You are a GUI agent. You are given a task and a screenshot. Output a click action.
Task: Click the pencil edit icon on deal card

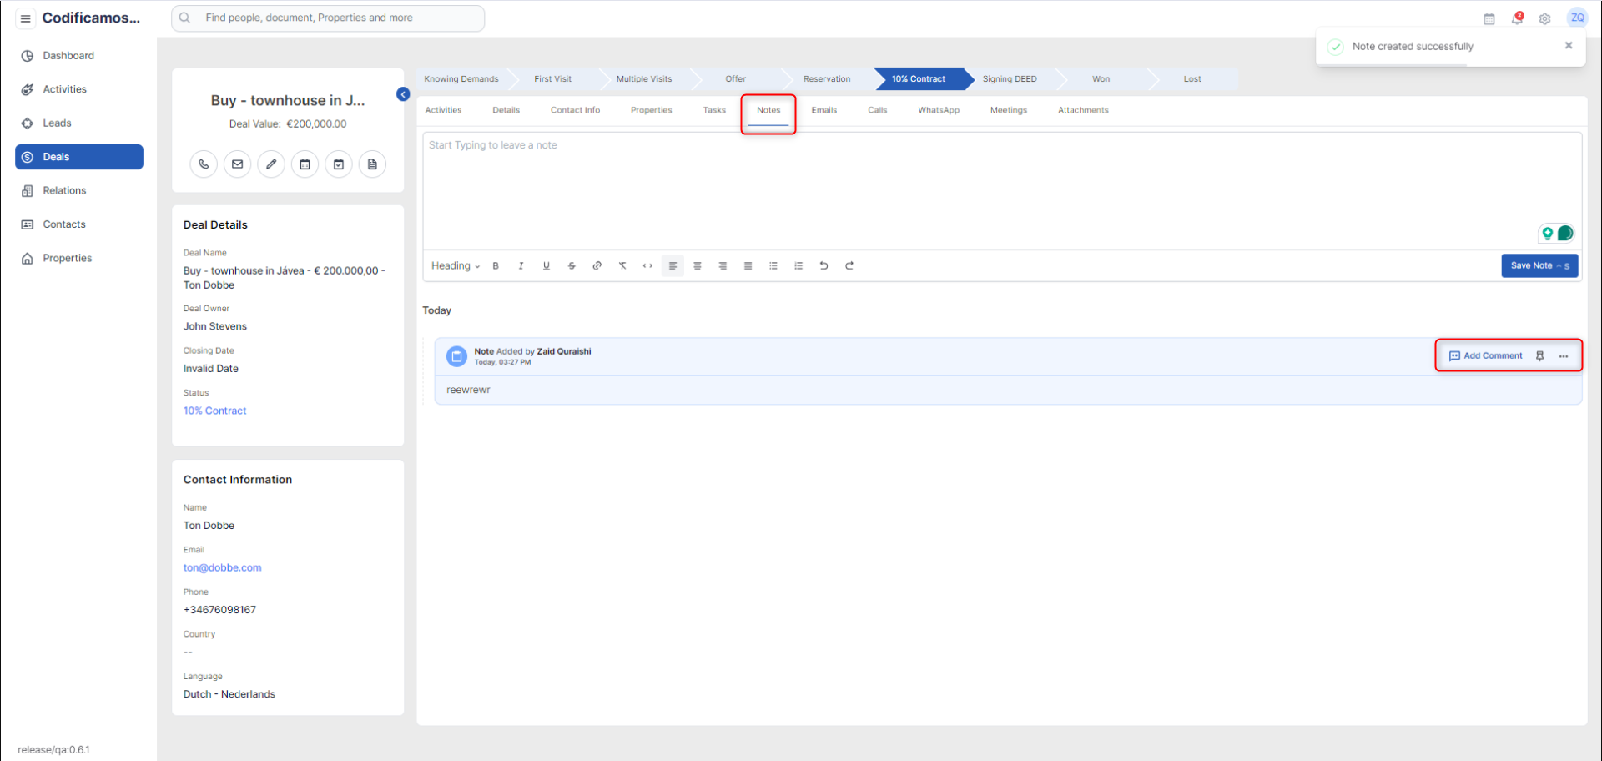[271, 164]
